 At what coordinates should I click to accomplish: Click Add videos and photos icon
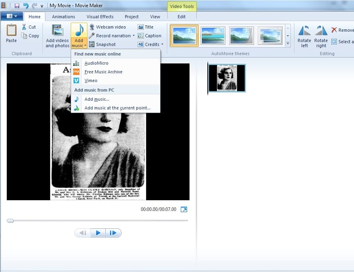[x=57, y=31]
